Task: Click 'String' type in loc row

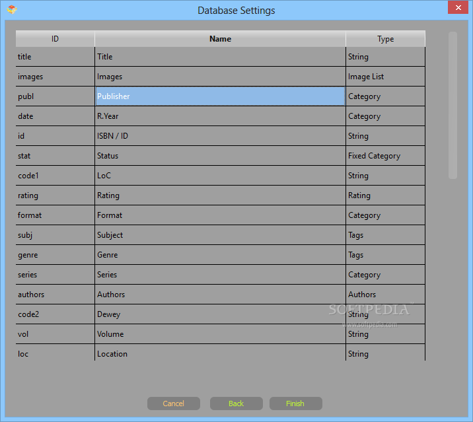Action: point(386,352)
